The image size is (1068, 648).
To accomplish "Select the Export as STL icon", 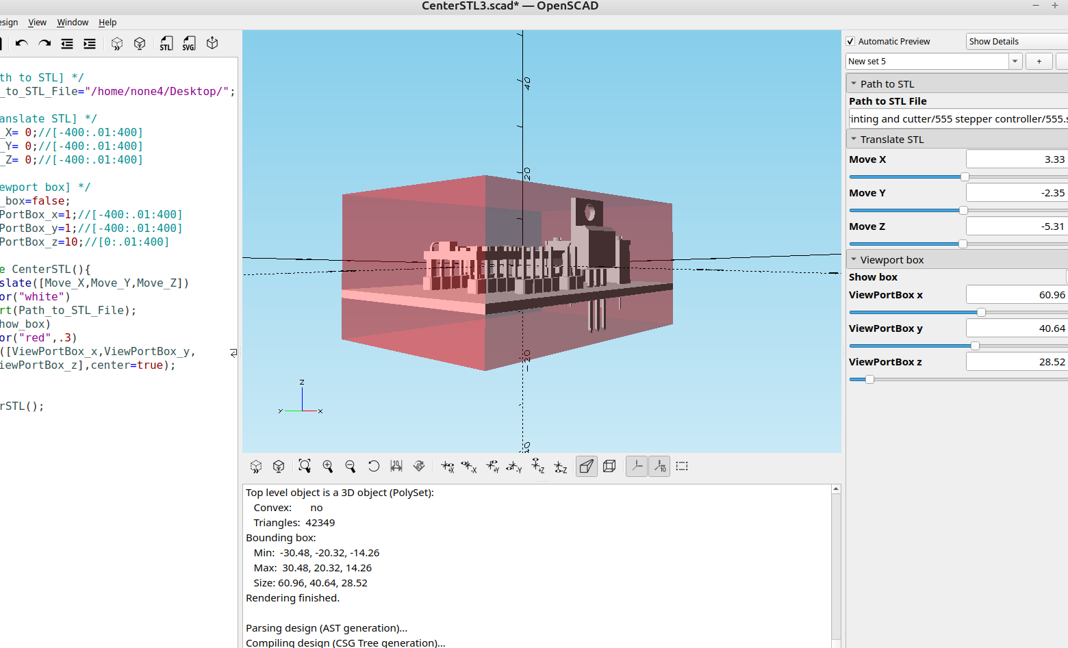I will (x=166, y=43).
